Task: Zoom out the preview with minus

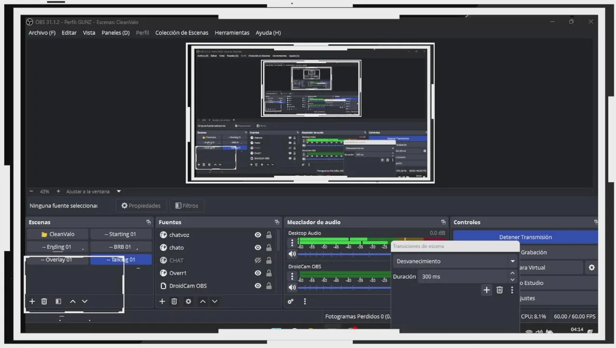Action: [31, 191]
